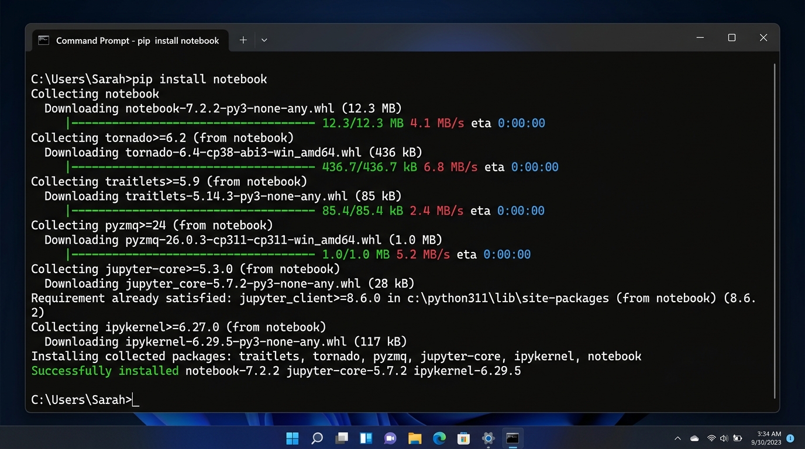Click the notebook 12.3/12.3 MB progress bar
This screenshot has height=449, width=805.
coord(191,123)
